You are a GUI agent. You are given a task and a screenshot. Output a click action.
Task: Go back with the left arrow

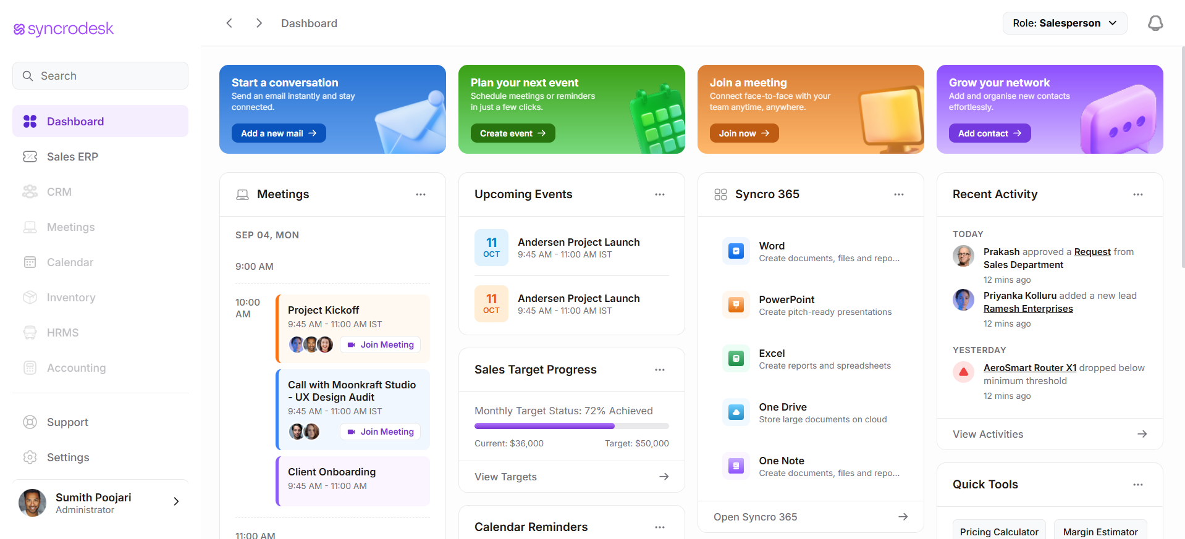229,23
